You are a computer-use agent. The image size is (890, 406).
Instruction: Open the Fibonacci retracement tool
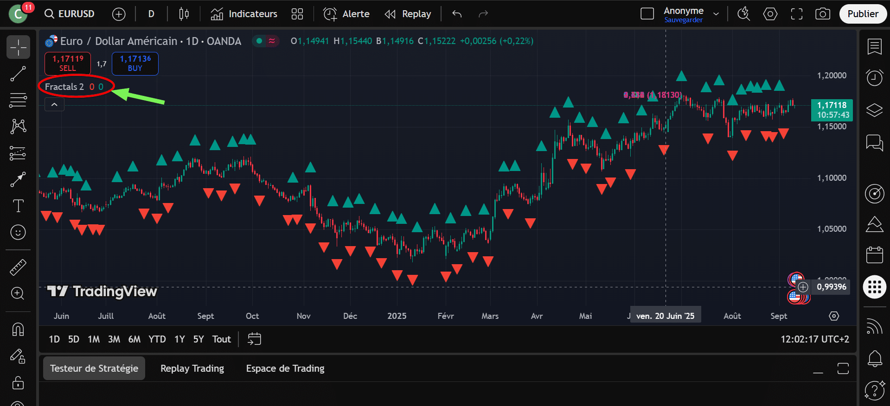click(18, 100)
